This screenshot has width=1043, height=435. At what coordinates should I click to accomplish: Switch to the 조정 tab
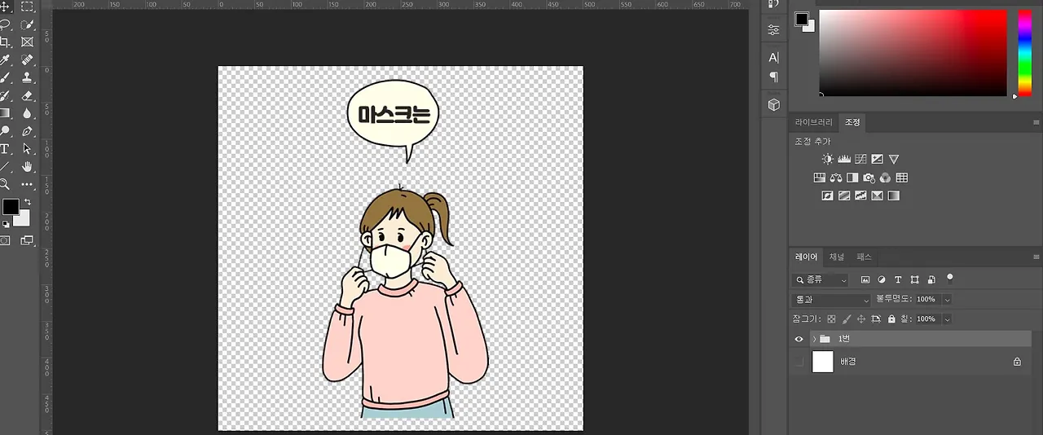point(852,122)
